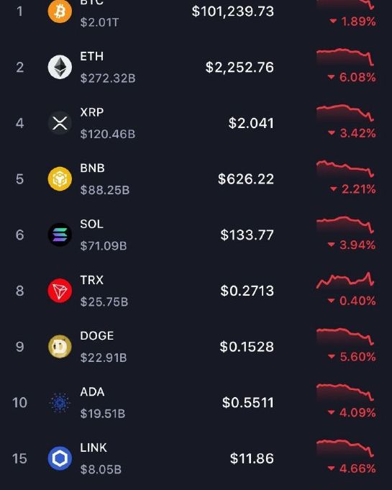Select the Dogecoin Shiba logo icon
Image resolution: width=392 pixels, height=490 pixels.
point(60,347)
